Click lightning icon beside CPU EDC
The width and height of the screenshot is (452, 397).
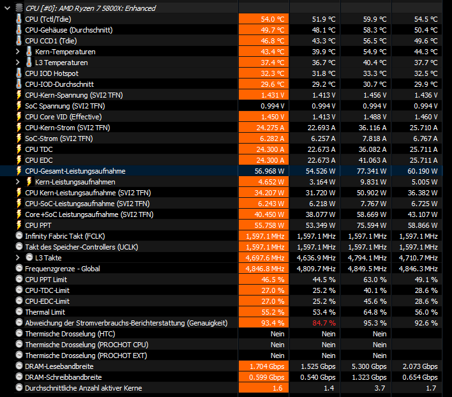[19, 160]
